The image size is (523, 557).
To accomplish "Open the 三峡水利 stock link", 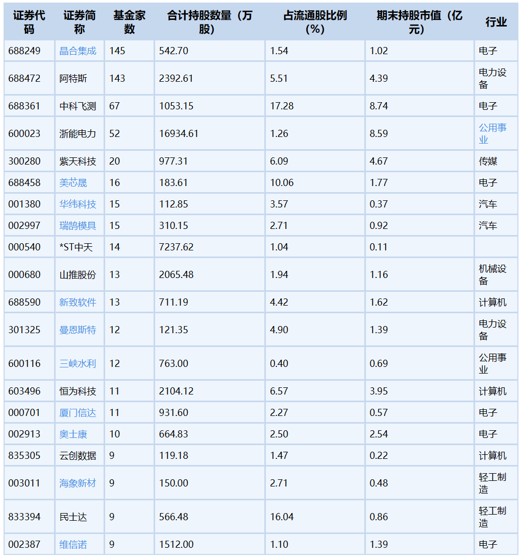I will point(78,363).
